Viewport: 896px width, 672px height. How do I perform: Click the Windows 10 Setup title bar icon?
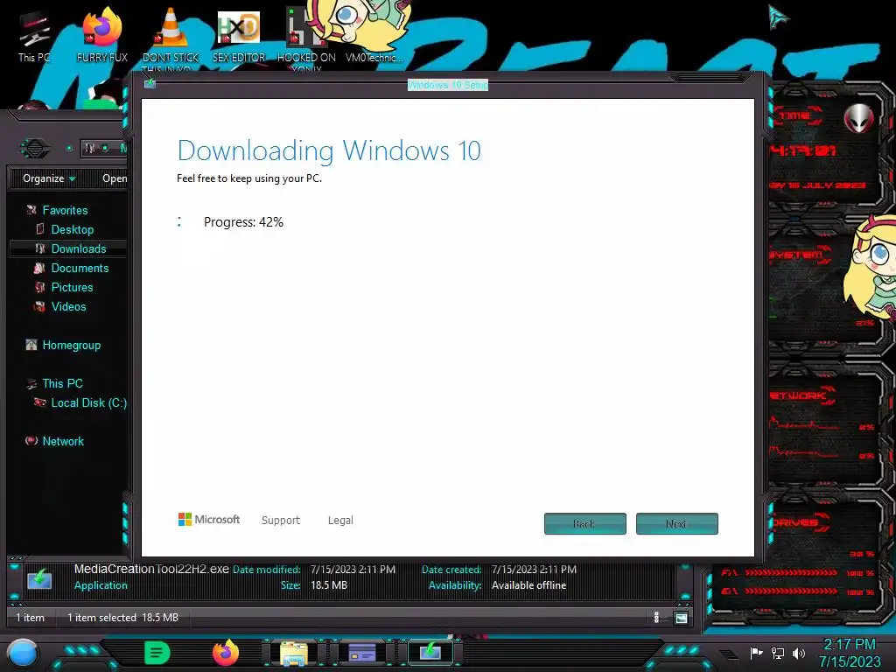[150, 83]
